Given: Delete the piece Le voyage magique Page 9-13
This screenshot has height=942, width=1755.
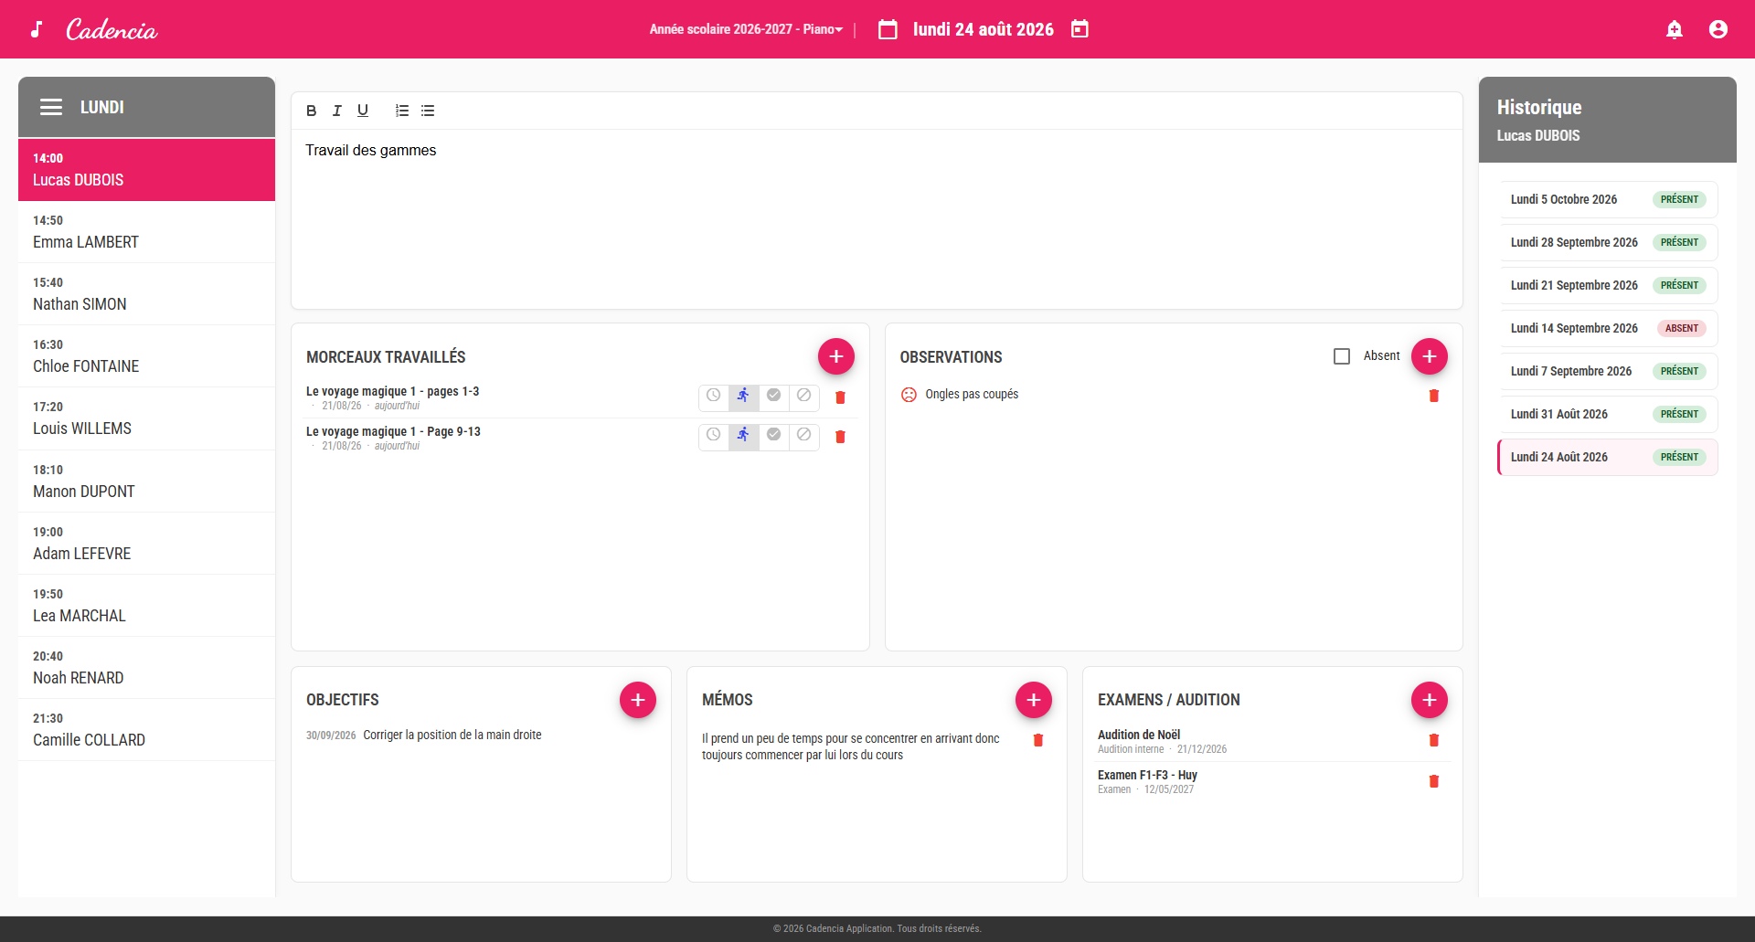Looking at the screenshot, I should click(x=841, y=437).
